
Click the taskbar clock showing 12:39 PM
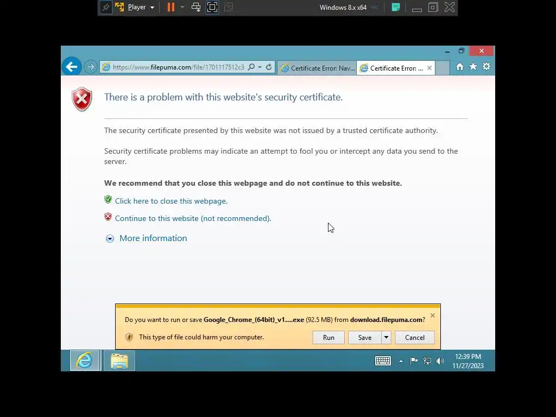coord(467,361)
